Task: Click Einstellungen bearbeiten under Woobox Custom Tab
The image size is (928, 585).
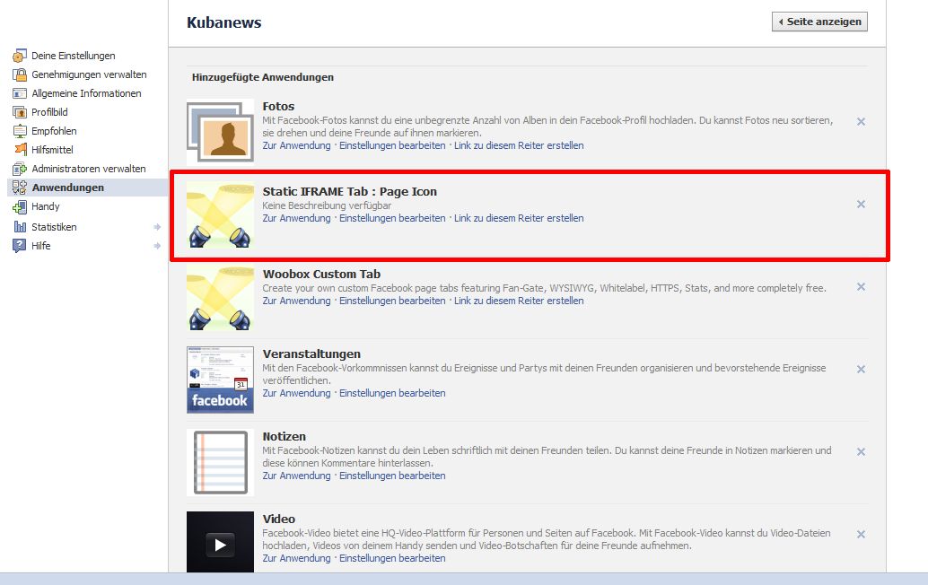Action: pyautogui.click(x=392, y=301)
